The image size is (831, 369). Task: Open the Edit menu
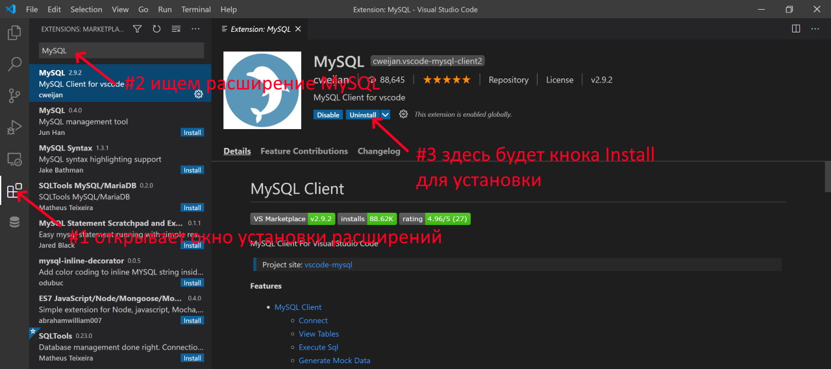[55, 9]
